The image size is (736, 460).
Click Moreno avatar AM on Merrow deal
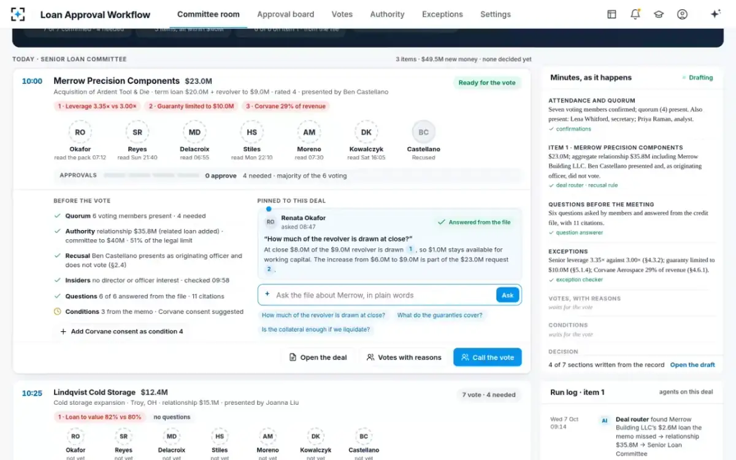point(309,132)
